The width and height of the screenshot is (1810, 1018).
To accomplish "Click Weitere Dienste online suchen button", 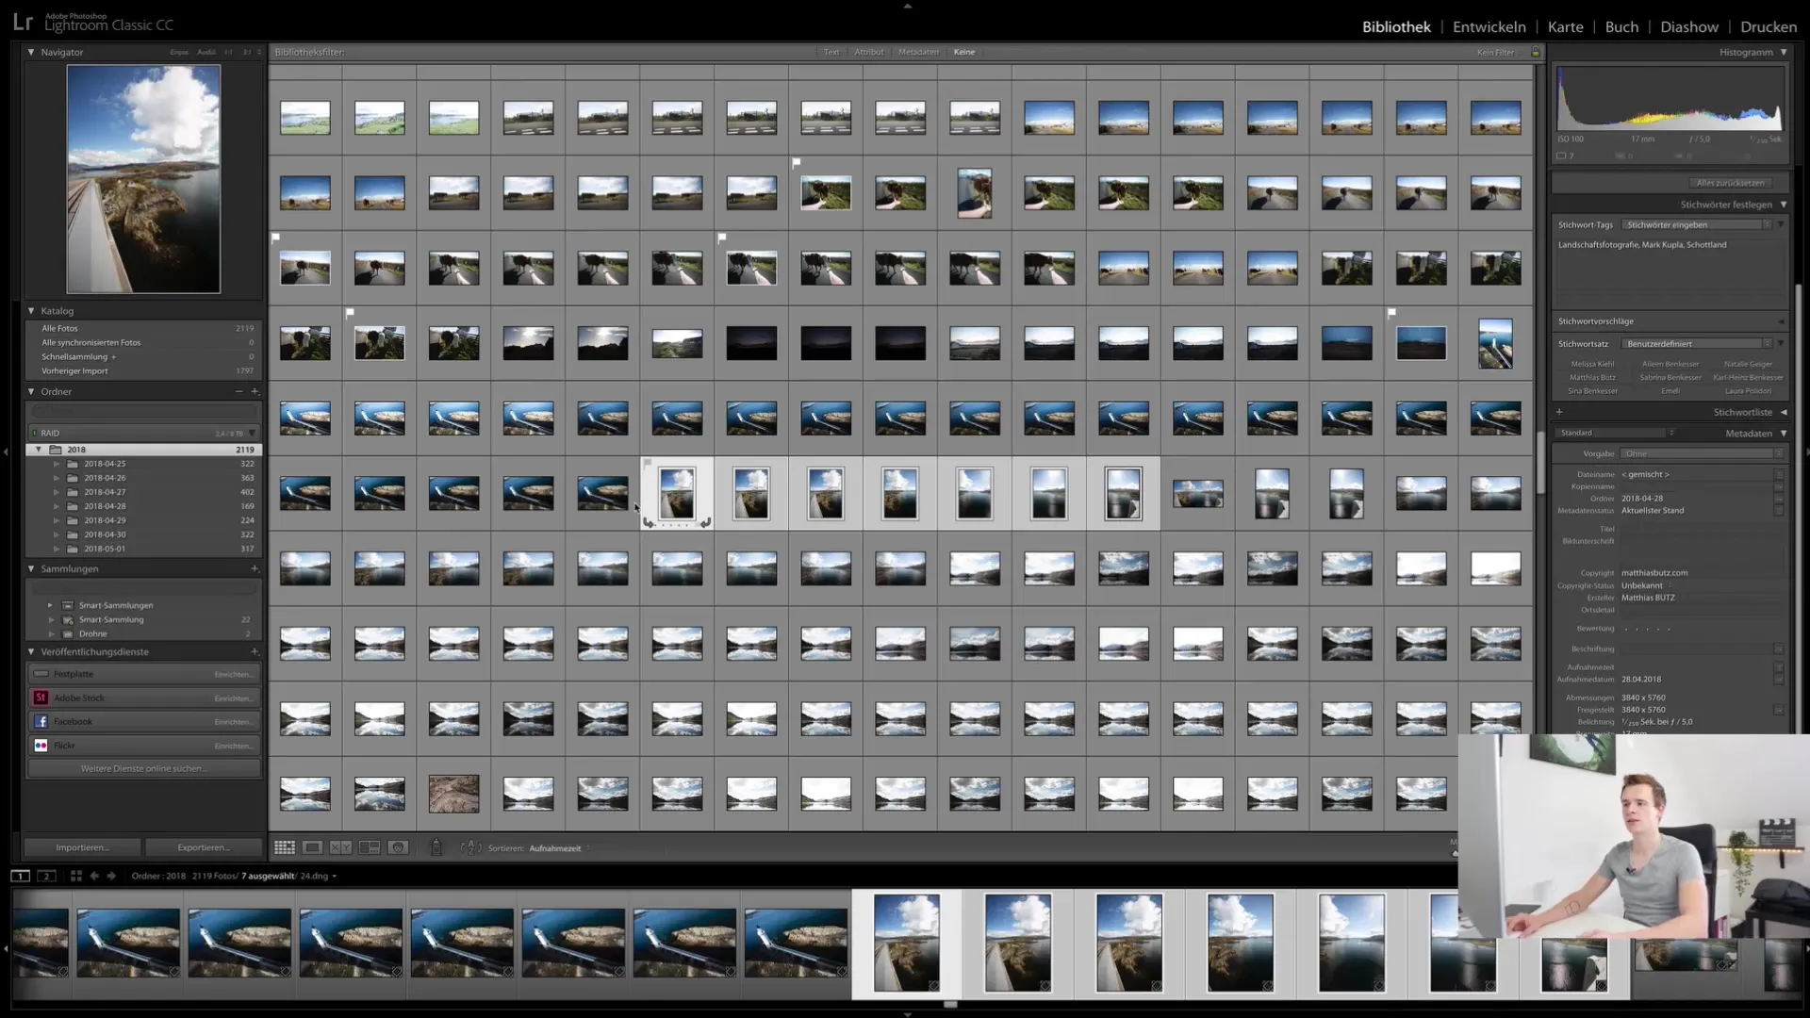I will [143, 768].
